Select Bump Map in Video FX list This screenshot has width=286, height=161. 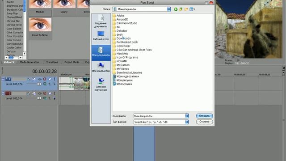point(12,13)
